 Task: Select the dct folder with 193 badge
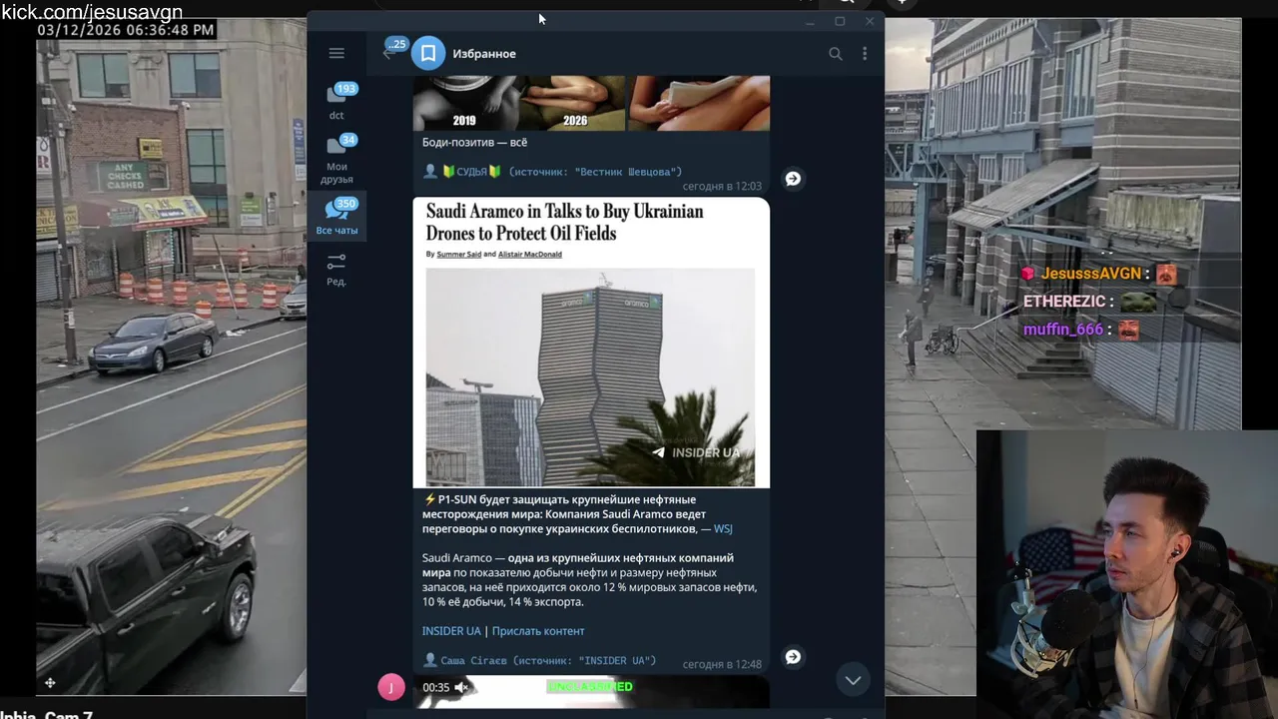coord(336,102)
